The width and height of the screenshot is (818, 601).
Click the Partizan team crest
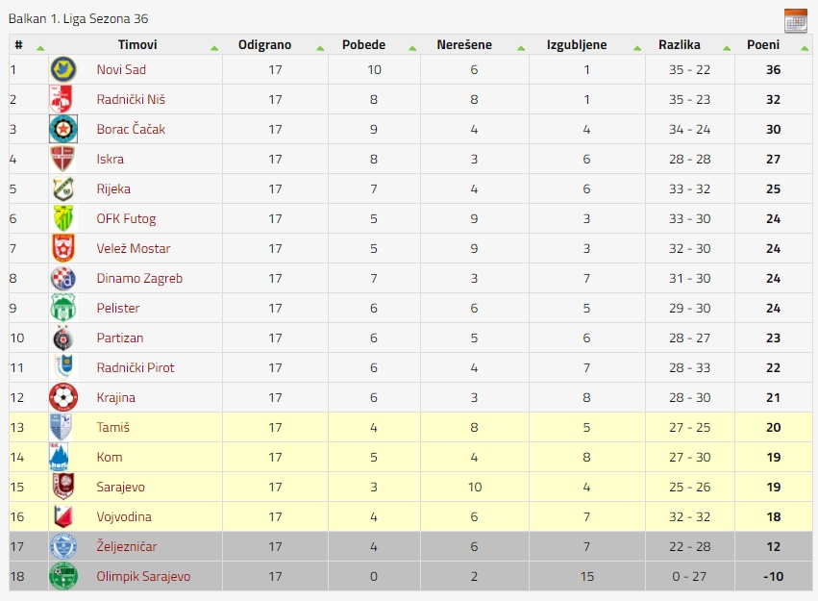(x=63, y=338)
